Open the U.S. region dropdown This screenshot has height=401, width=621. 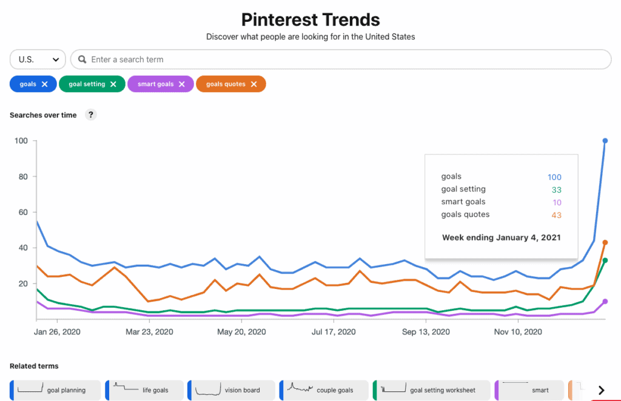click(x=38, y=59)
